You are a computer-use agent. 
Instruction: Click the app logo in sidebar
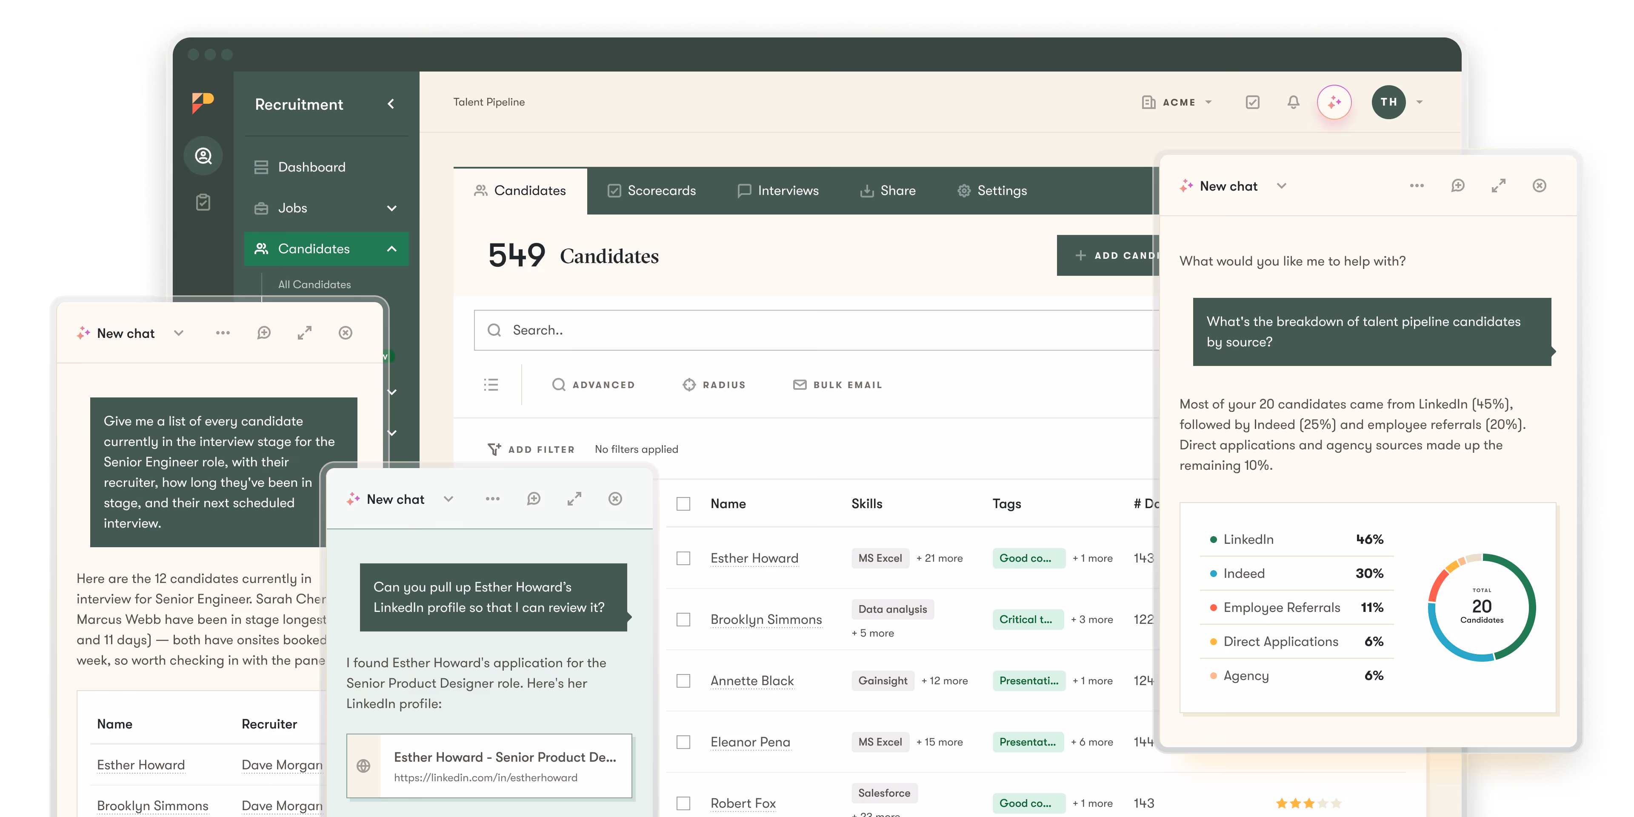point(203,103)
